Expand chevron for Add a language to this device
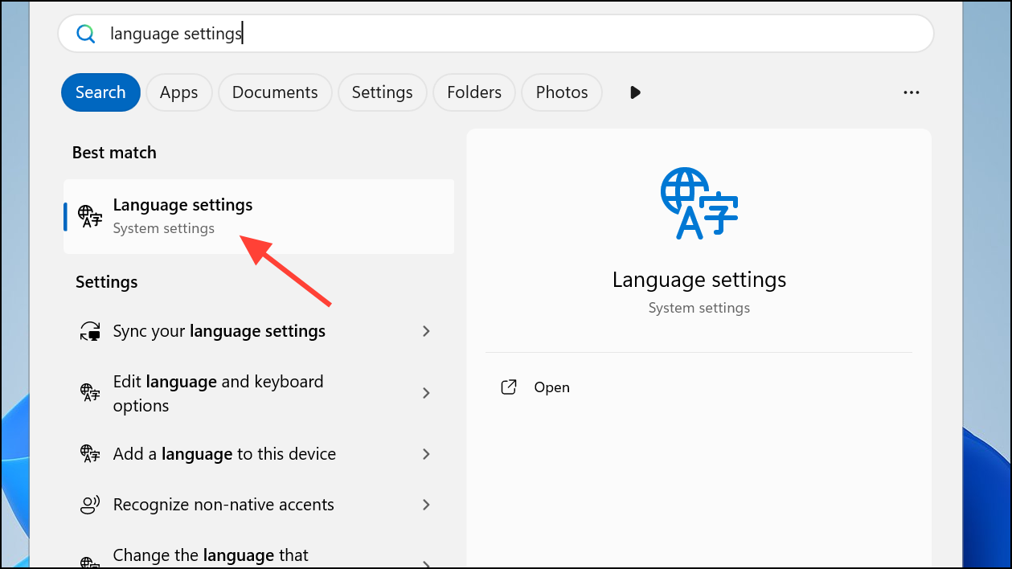Screen dimensions: 1012x569 [x=426, y=454]
